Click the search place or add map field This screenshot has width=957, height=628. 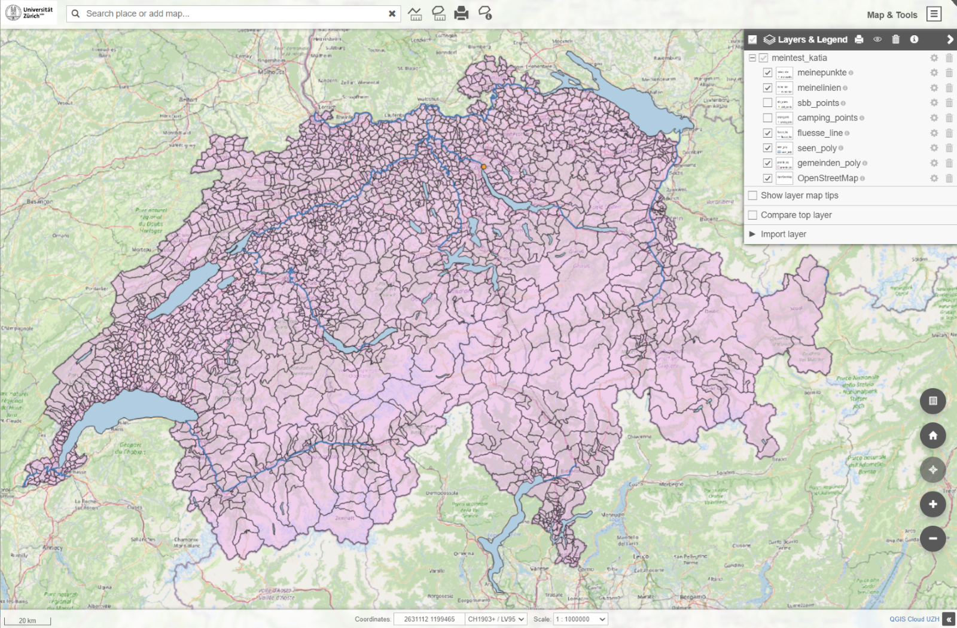(233, 14)
